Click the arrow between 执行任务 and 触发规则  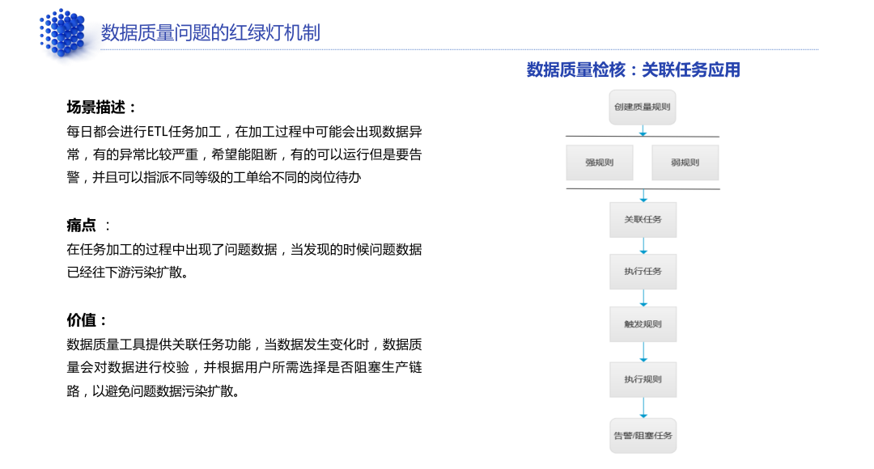pos(643,298)
